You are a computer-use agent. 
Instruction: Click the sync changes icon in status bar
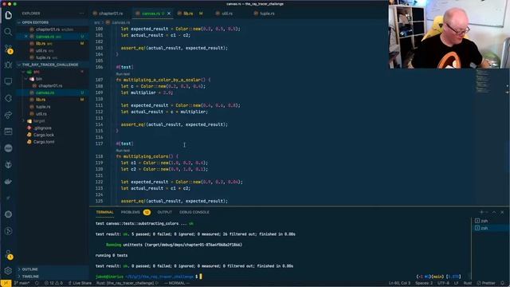click(x=37, y=283)
